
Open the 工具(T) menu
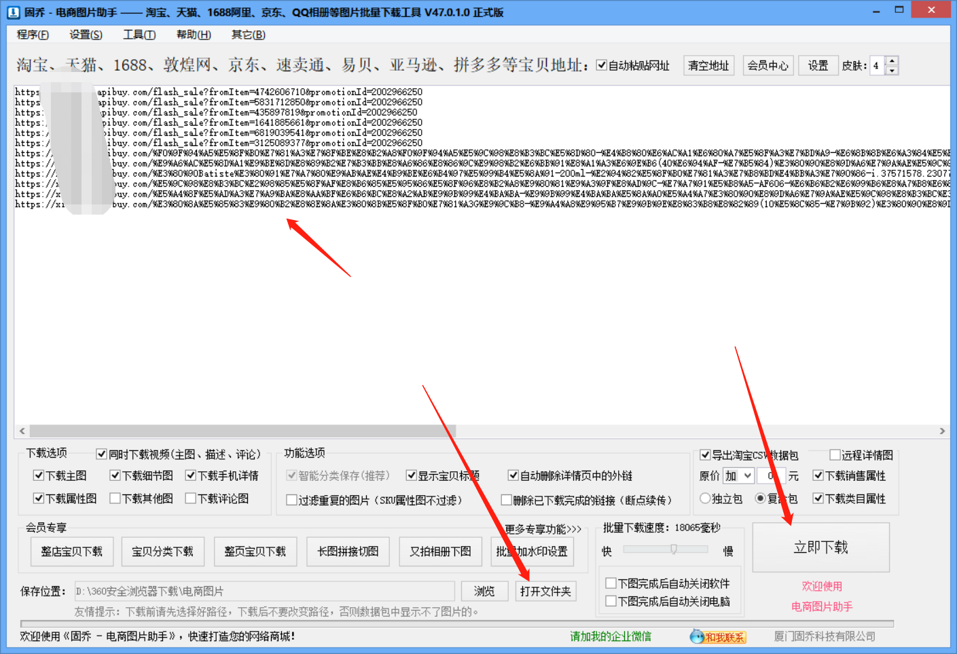pos(139,35)
